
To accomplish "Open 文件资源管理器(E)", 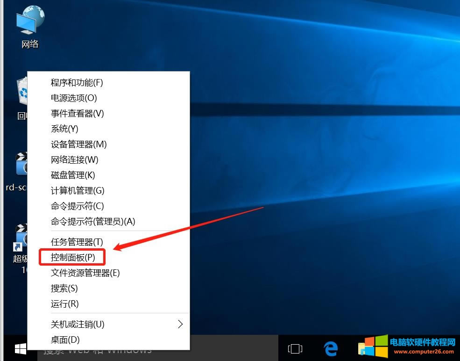I will 85,273.
